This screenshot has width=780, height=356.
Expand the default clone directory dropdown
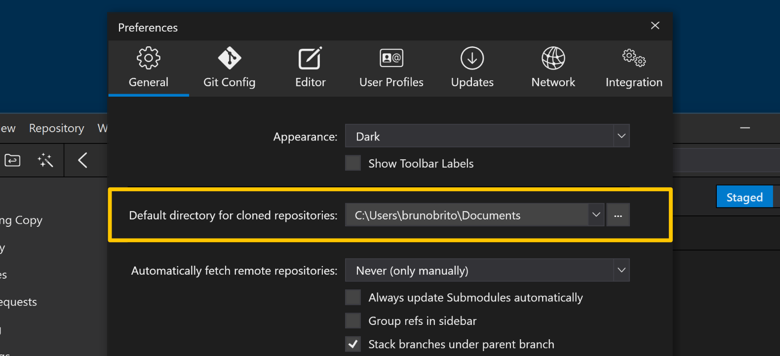tap(596, 214)
